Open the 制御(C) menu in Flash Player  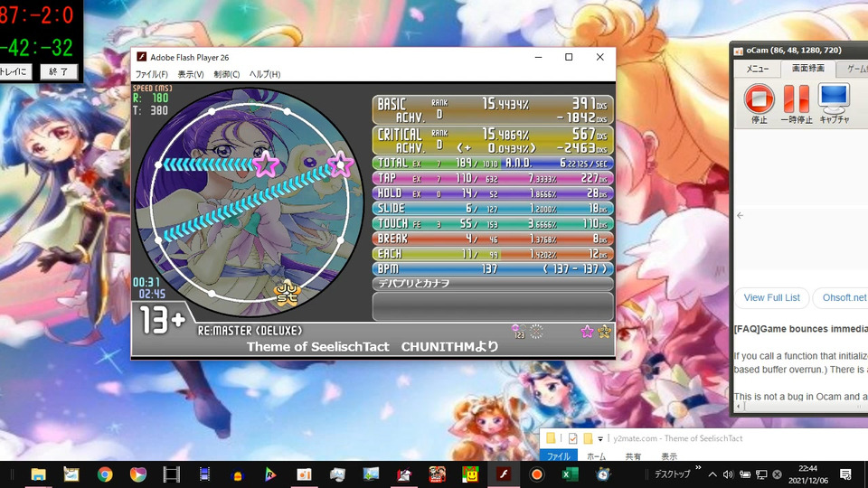226,74
